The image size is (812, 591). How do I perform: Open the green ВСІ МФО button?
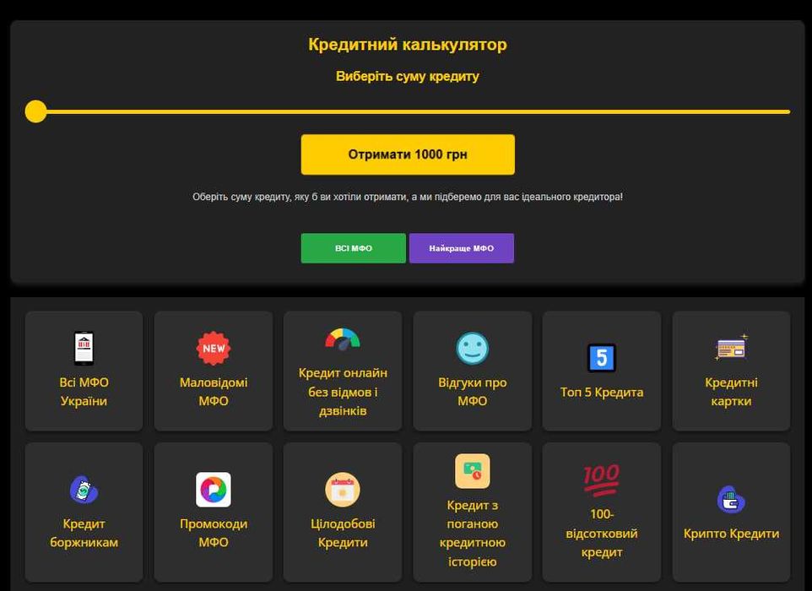click(x=353, y=248)
